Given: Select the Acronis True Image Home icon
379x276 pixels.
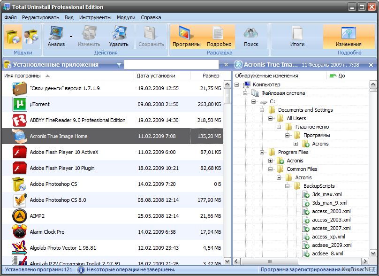Looking at the screenshot, I should pos(20,136).
